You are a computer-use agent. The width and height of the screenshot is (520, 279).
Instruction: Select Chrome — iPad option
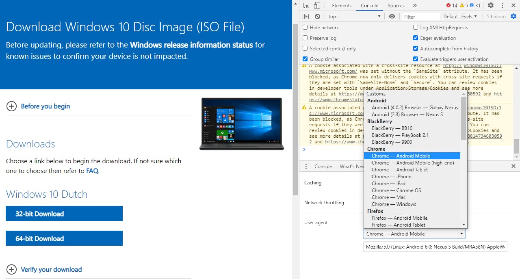point(412,184)
